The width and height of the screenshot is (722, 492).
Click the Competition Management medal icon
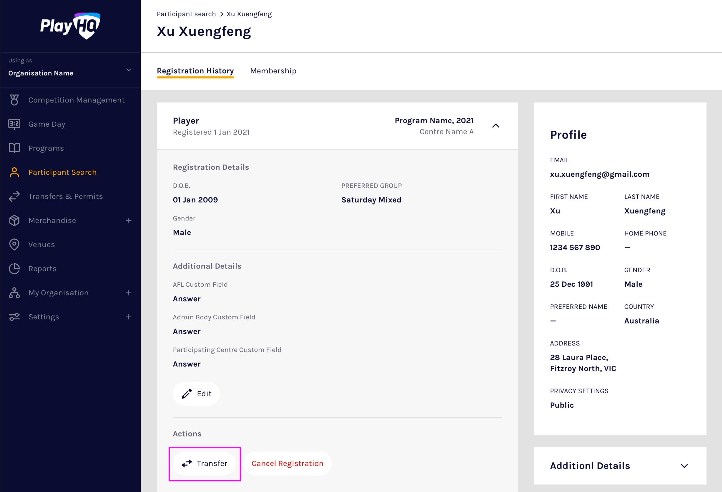(x=14, y=100)
